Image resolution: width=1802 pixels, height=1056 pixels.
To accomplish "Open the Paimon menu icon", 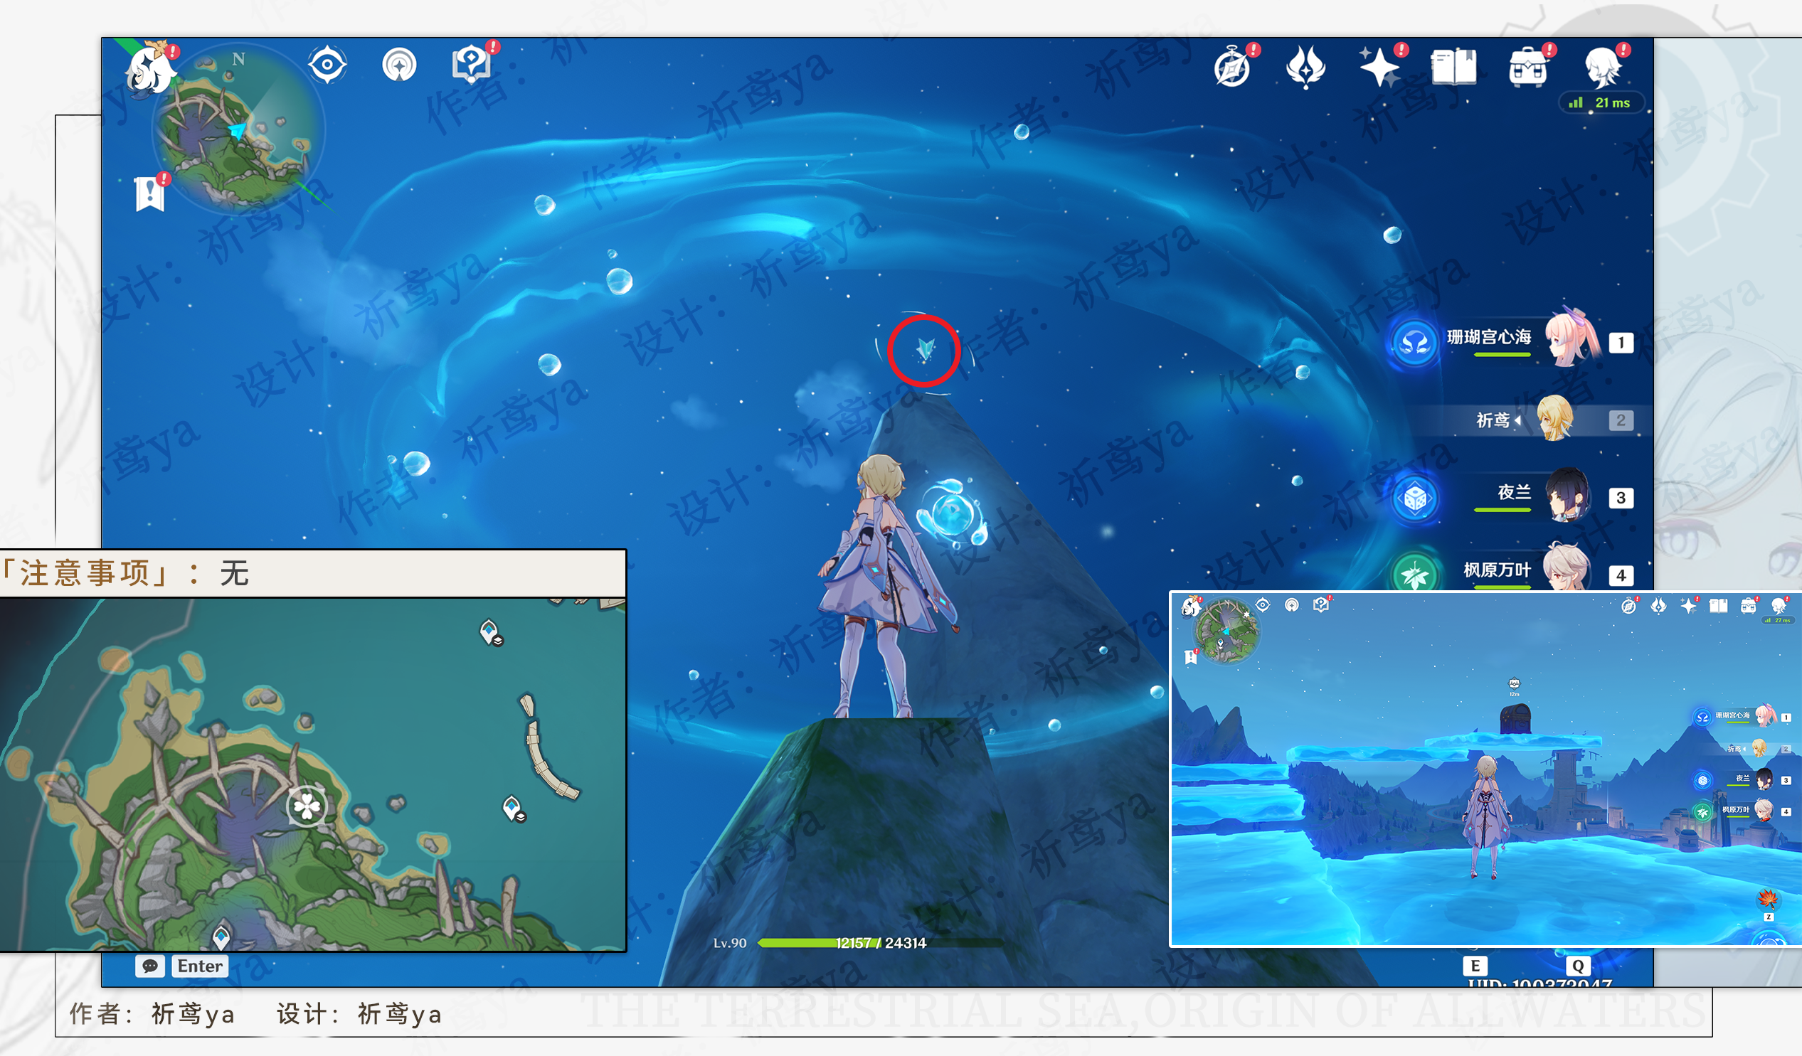I will tap(150, 70).
